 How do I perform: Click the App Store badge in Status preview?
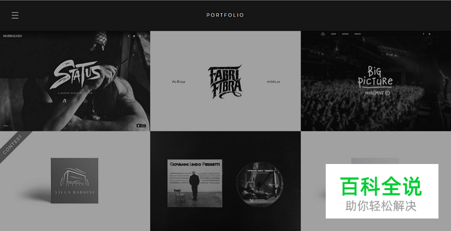[x=141, y=125]
